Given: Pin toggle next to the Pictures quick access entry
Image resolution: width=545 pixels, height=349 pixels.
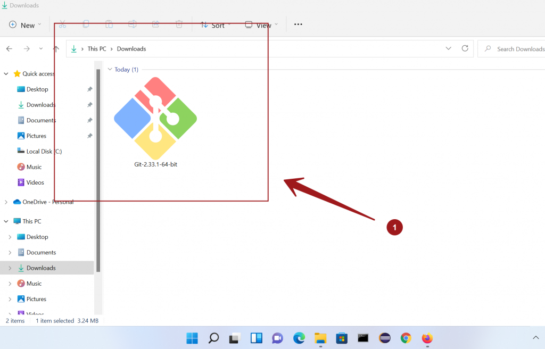Looking at the screenshot, I should click(x=89, y=136).
